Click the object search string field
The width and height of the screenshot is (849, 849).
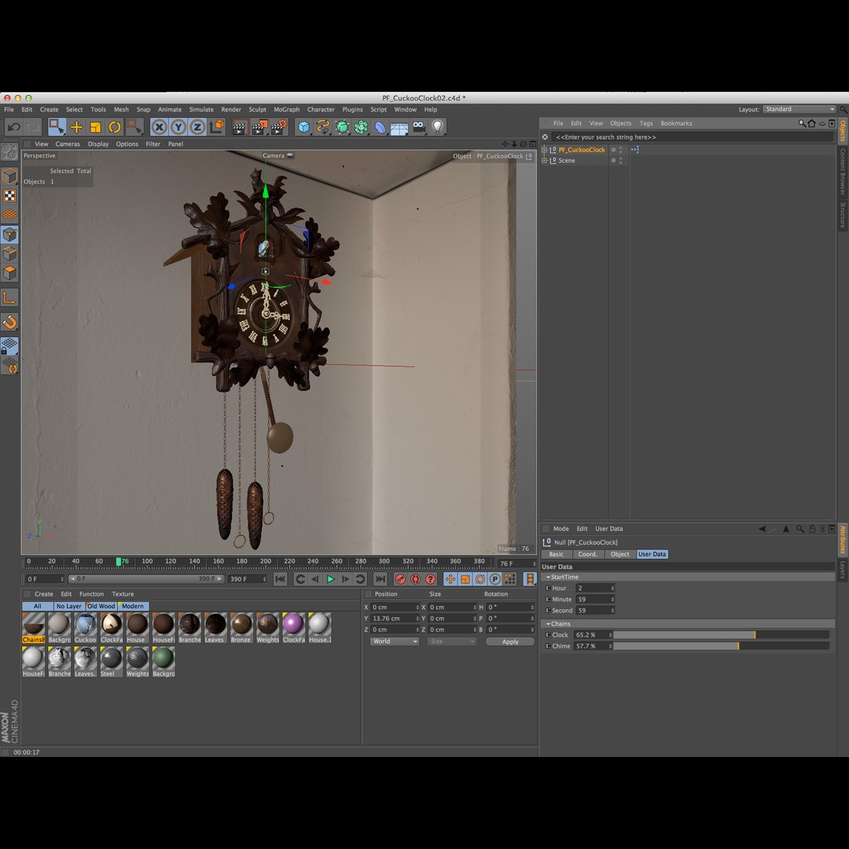pos(692,138)
